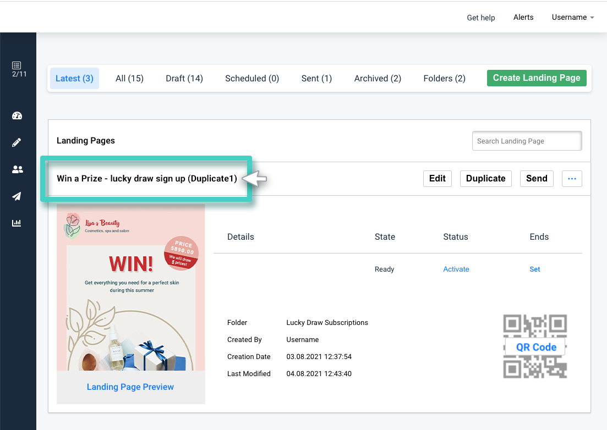Screen dimensions: 607x430
Task: Open the Landing Page Preview link
Action: click(x=130, y=387)
